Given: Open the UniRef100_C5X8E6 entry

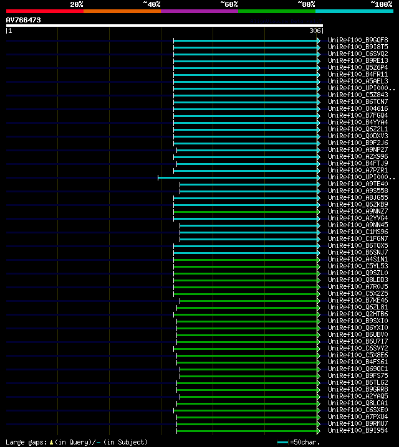Looking at the screenshot, I should [358, 355].
